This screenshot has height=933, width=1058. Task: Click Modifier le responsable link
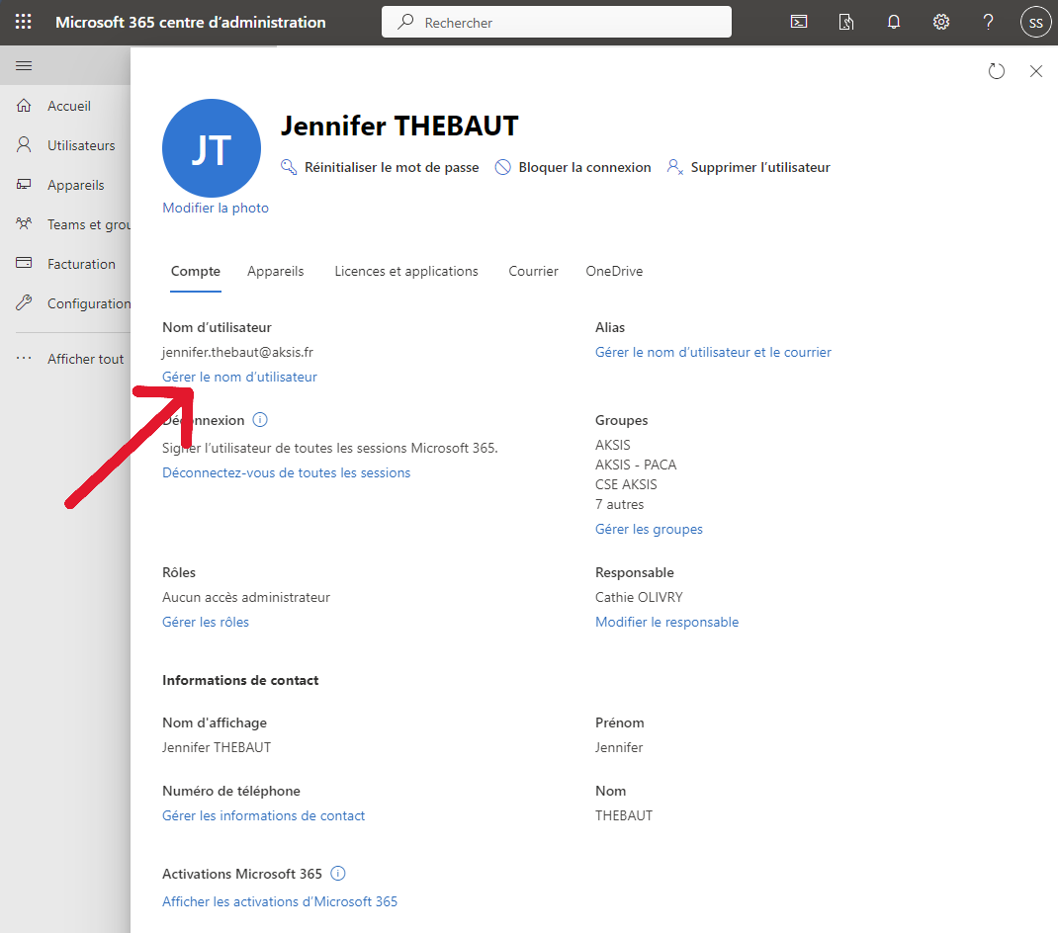tap(666, 622)
